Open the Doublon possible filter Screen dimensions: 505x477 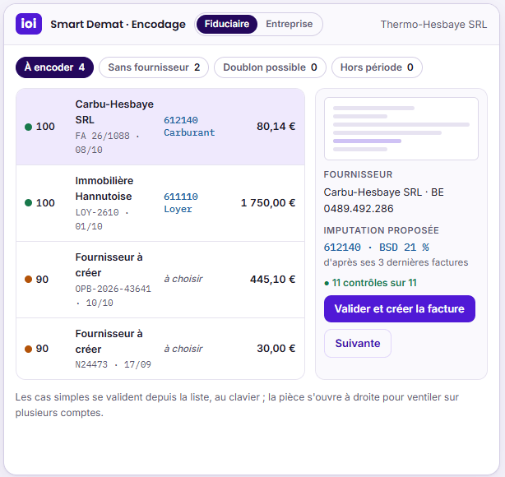[x=270, y=67]
